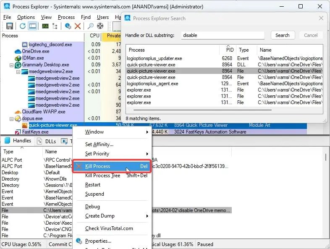The width and height of the screenshot is (330, 249).
Task: Open the Users menu
Action: 103,17
